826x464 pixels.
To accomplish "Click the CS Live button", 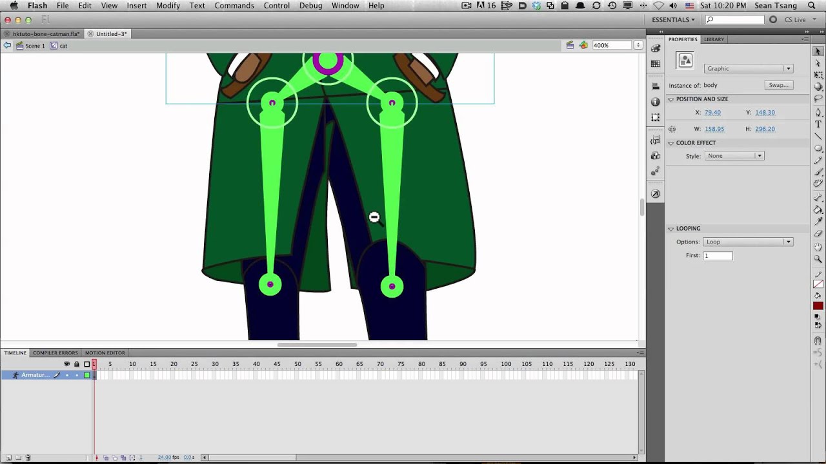I will (795, 19).
